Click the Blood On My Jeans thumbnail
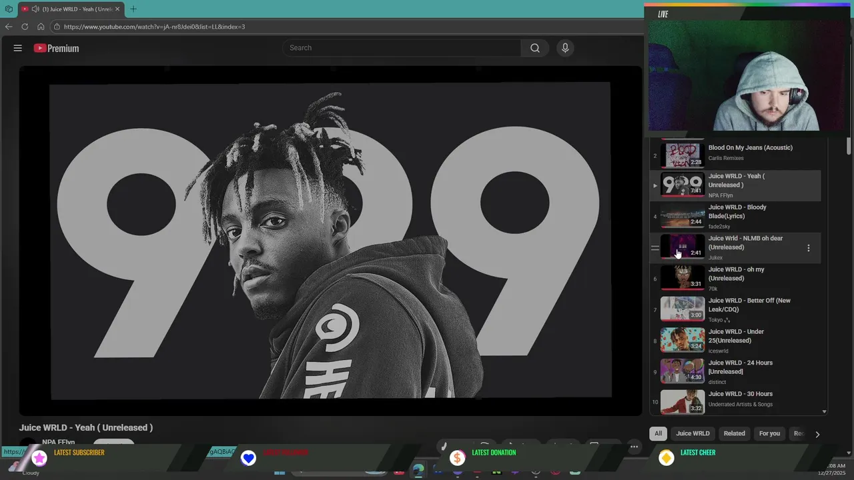Image resolution: width=854 pixels, height=480 pixels. click(683, 155)
